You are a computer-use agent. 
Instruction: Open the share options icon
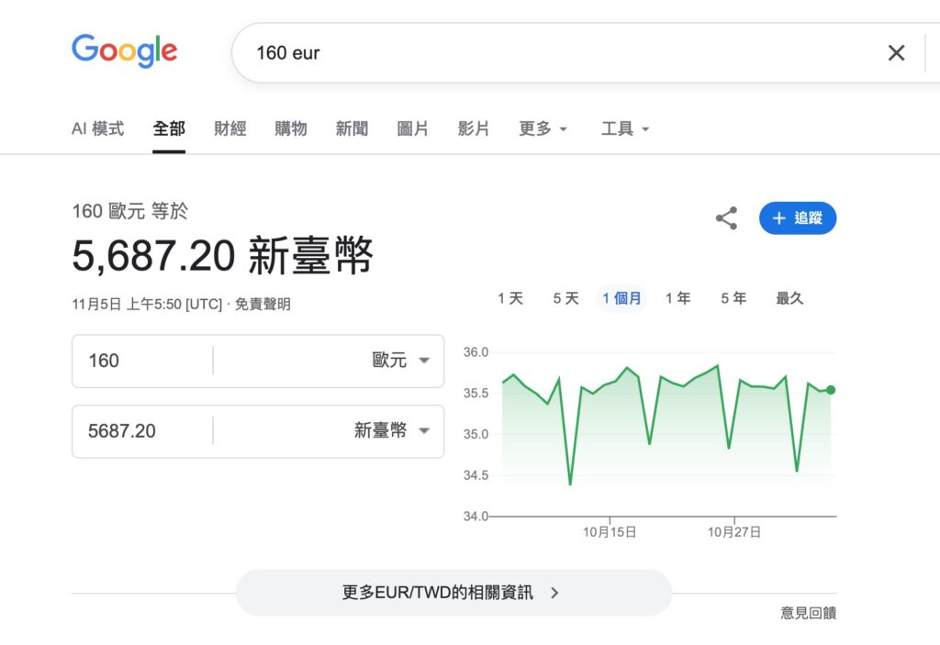(725, 218)
